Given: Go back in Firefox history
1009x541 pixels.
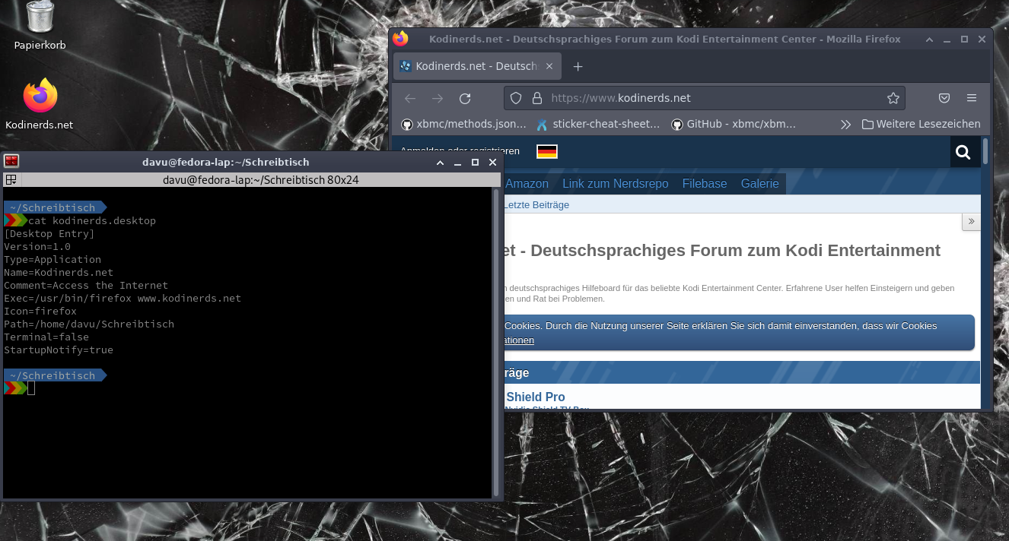Looking at the screenshot, I should pyautogui.click(x=410, y=98).
